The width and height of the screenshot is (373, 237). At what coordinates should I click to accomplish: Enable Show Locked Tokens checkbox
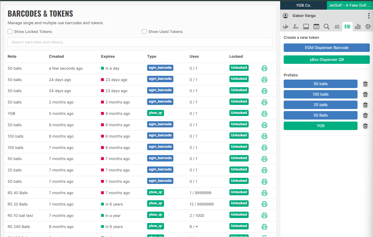point(10,31)
